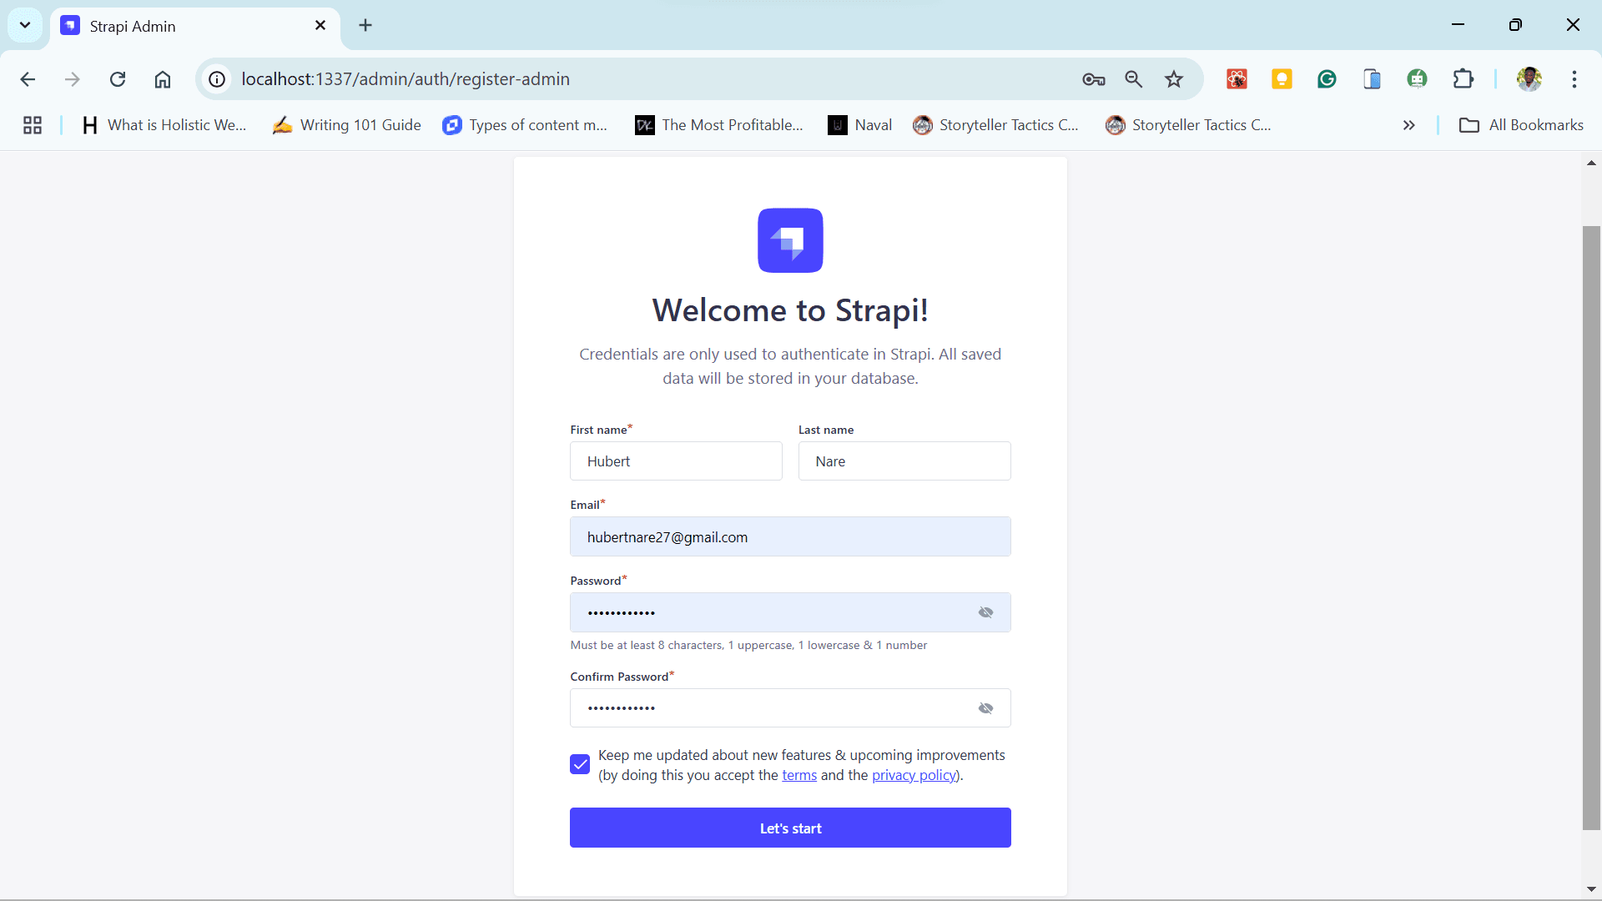The width and height of the screenshot is (1602, 901).
Task: Click into the Email input field
Action: (790, 536)
